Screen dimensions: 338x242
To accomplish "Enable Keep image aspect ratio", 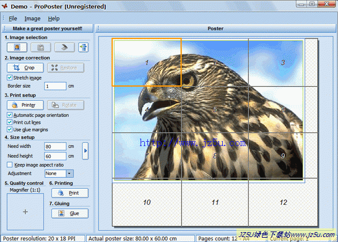I will [x=9, y=165].
